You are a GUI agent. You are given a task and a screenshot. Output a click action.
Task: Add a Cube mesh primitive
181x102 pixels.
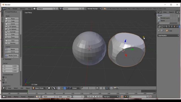(12, 21)
